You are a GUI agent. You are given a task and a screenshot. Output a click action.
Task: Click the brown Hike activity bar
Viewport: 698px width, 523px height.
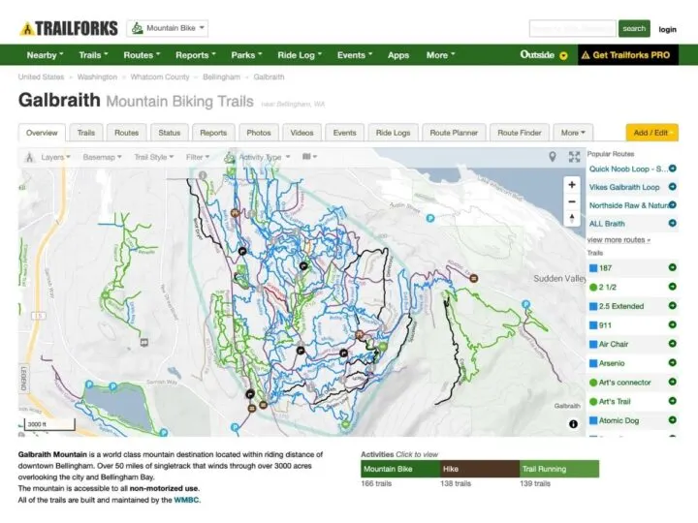[480, 469]
